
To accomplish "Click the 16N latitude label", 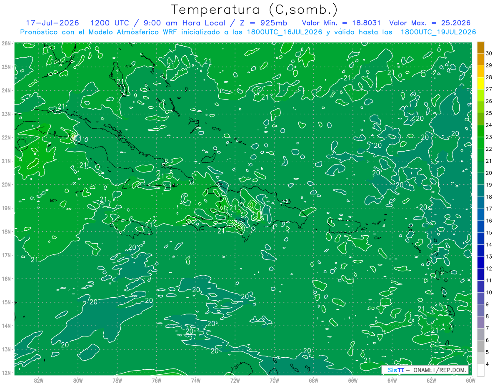I will click(x=6, y=279).
